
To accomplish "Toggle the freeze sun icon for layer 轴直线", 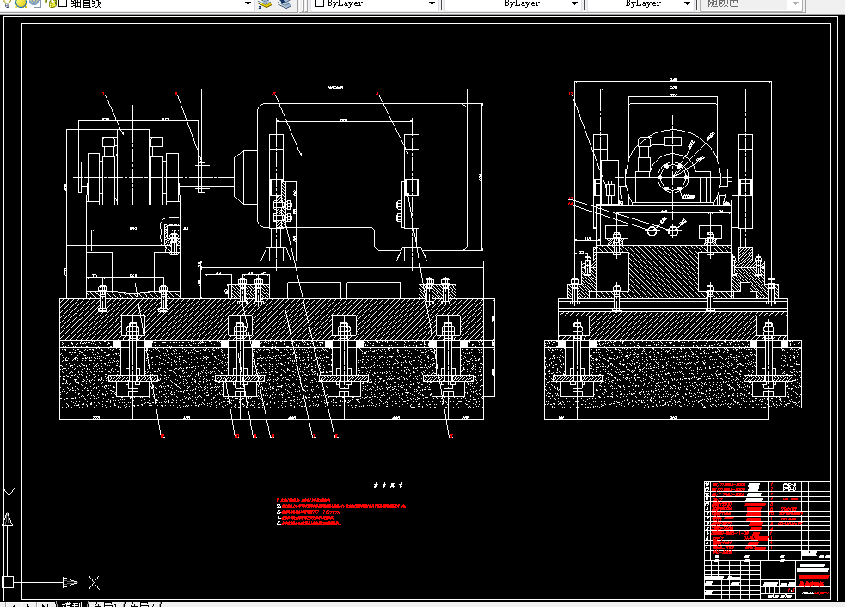I will (x=21, y=3).
